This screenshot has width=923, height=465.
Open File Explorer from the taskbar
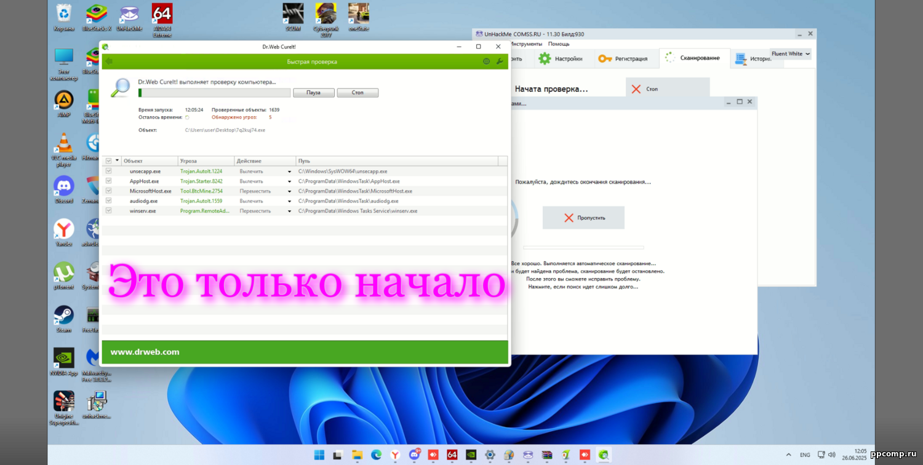357,455
